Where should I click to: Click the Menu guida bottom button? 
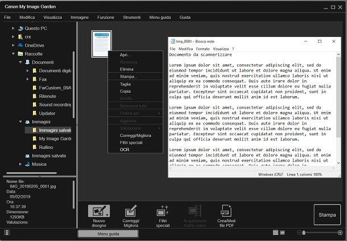point(108,234)
